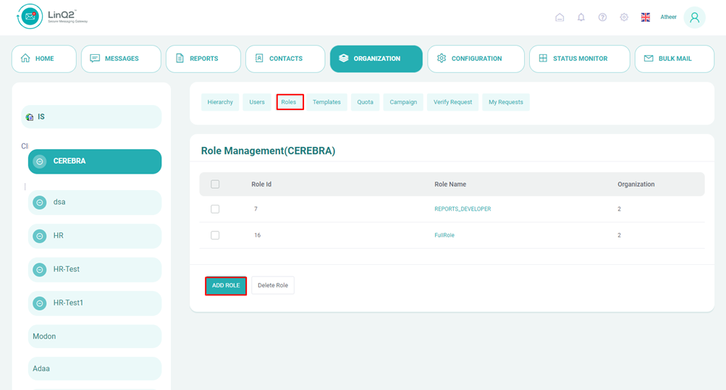Click the ADD ROLE button
The width and height of the screenshot is (726, 390).
click(x=226, y=285)
